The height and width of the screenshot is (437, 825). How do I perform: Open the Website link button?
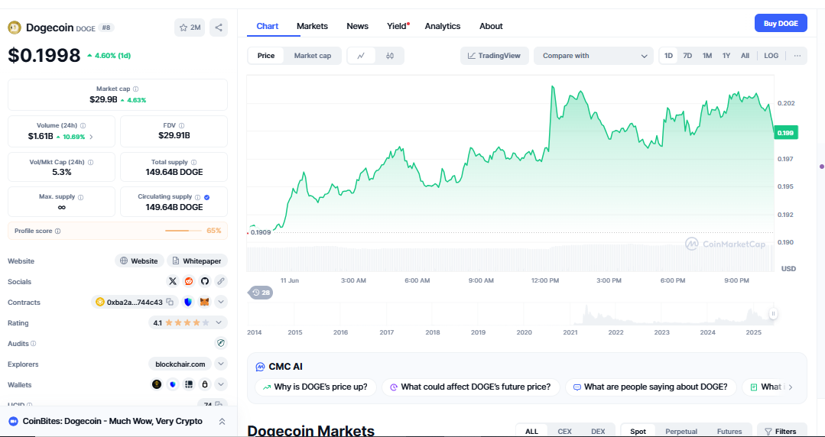[x=139, y=261]
